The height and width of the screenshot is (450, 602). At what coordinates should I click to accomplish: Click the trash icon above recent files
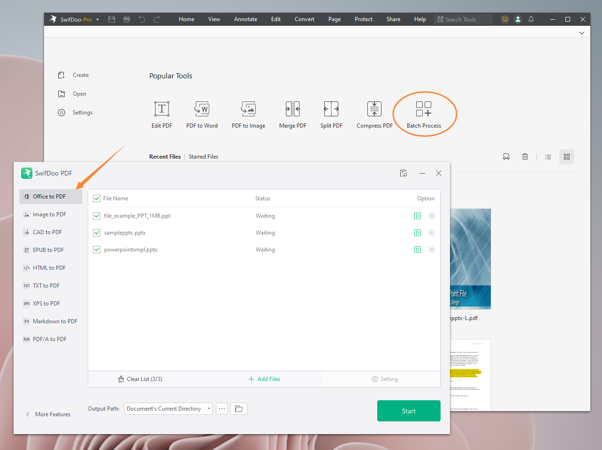tap(525, 157)
